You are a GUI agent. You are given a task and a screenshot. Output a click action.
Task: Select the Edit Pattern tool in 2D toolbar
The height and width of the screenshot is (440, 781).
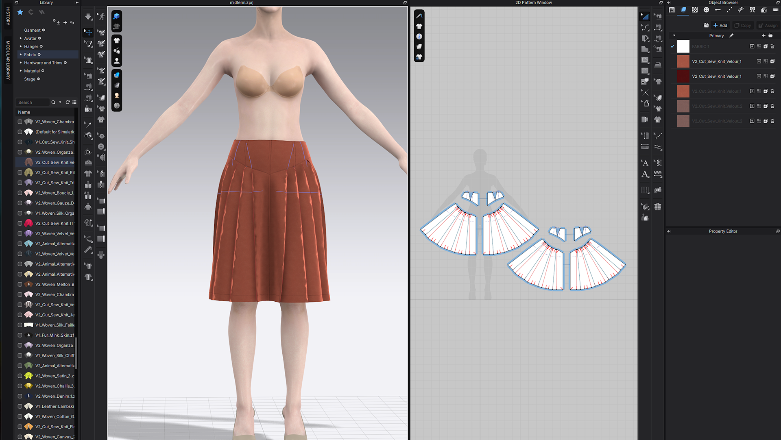(x=645, y=17)
